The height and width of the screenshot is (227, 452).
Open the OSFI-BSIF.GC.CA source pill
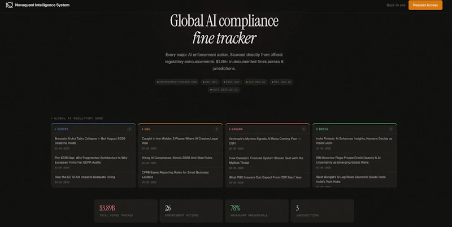[224, 90]
